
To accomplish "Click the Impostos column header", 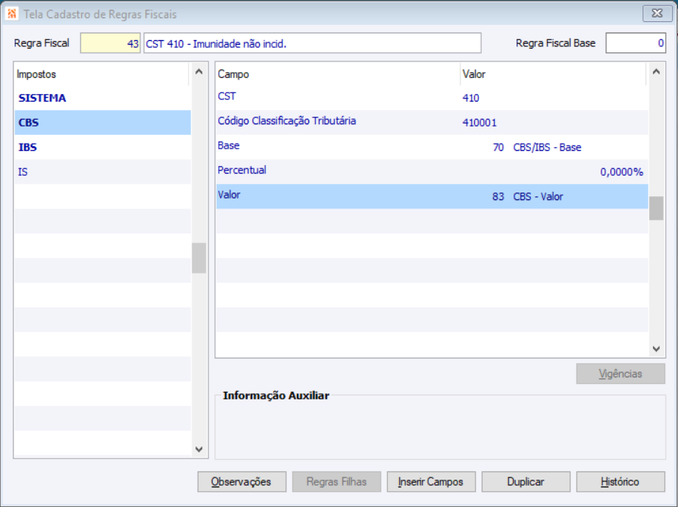I will (x=102, y=74).
